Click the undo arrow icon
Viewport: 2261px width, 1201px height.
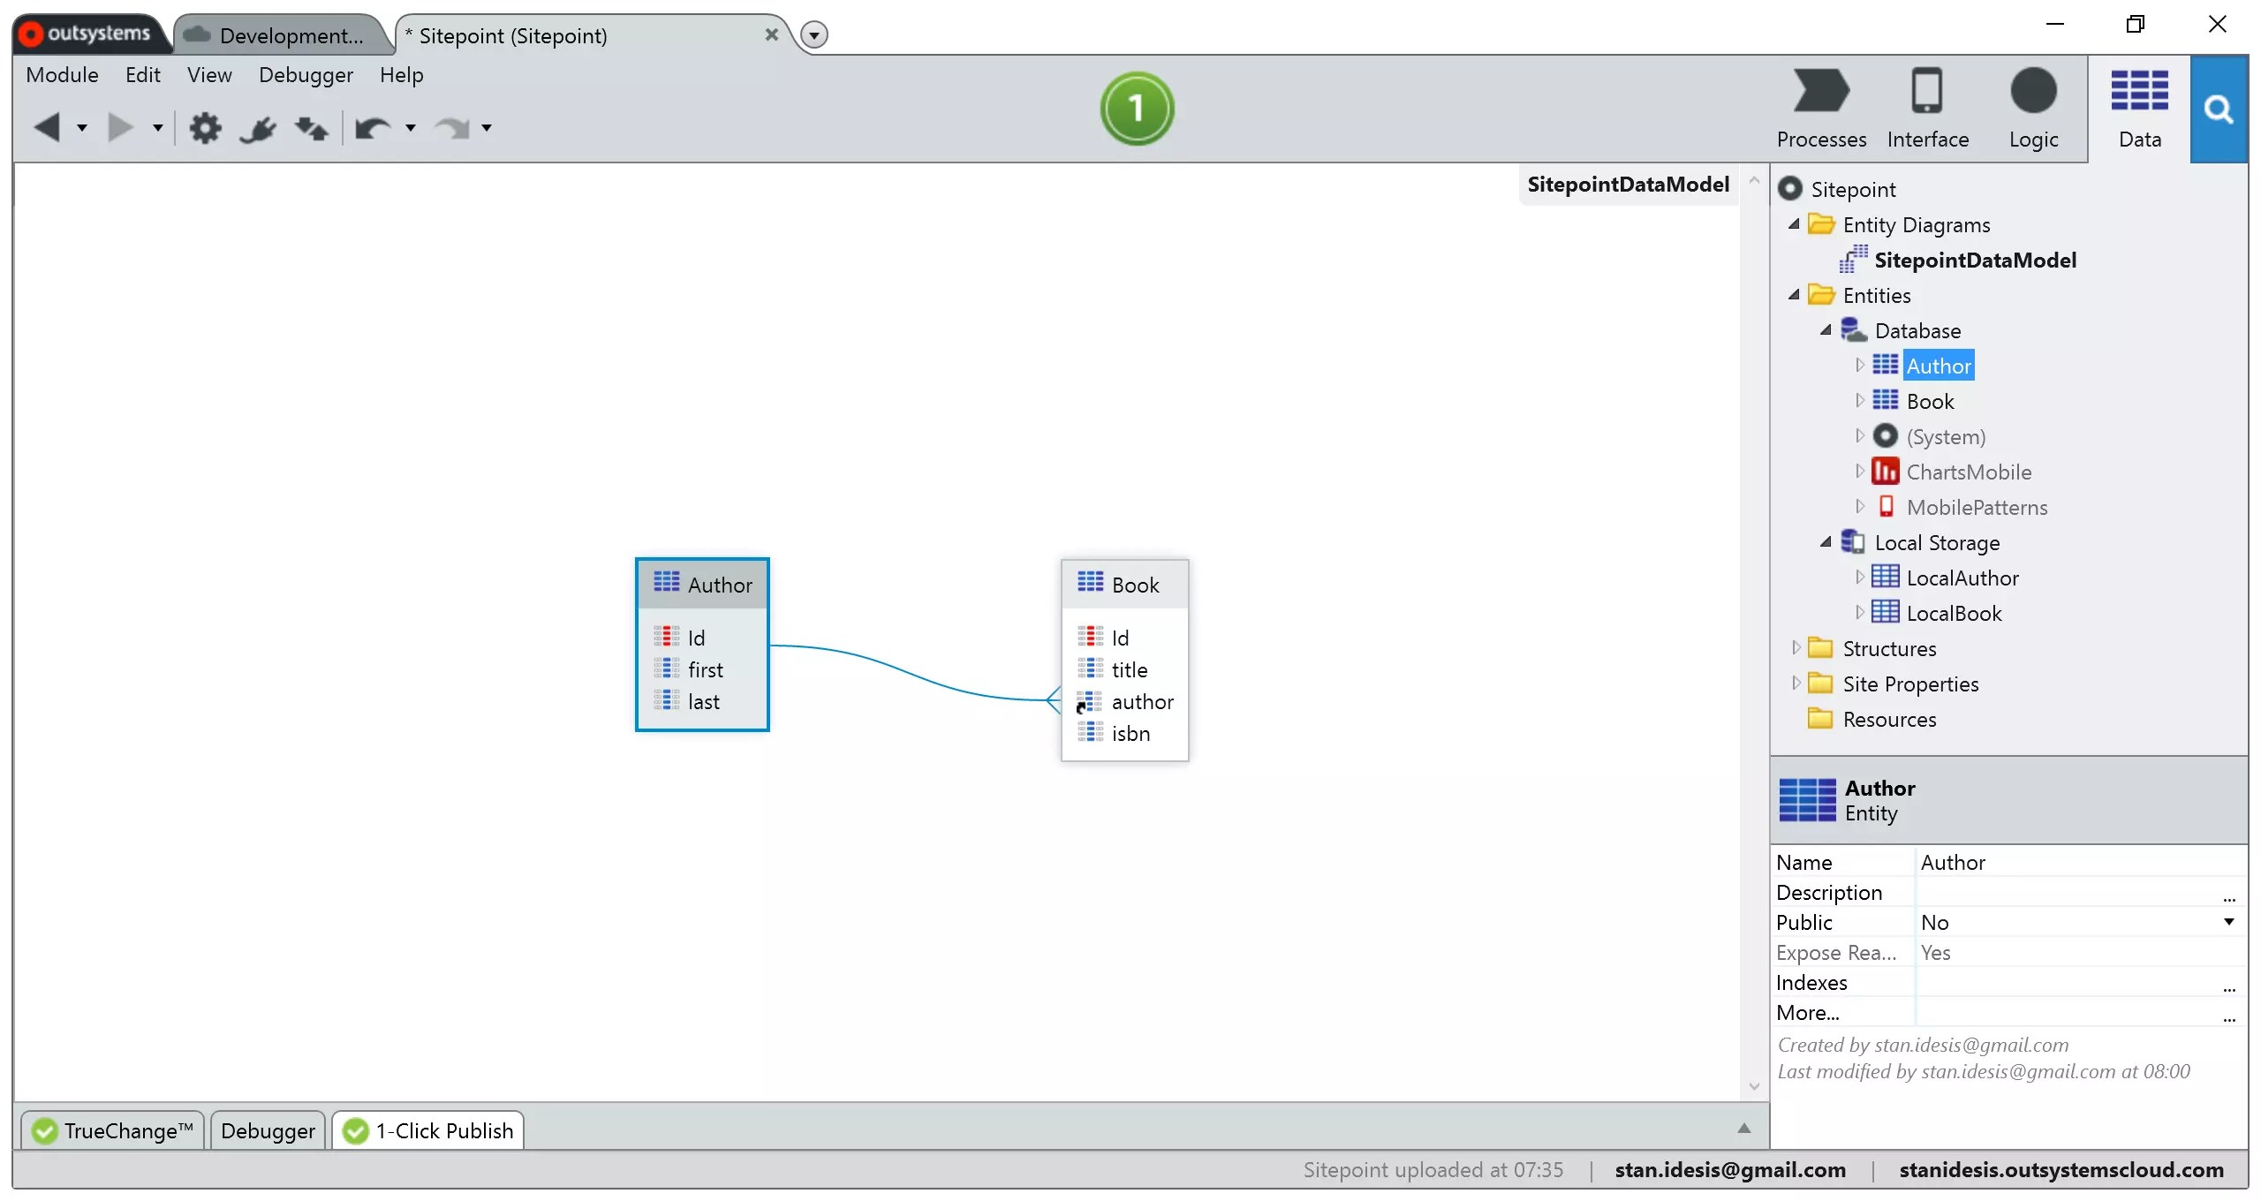tap(372, 128)
